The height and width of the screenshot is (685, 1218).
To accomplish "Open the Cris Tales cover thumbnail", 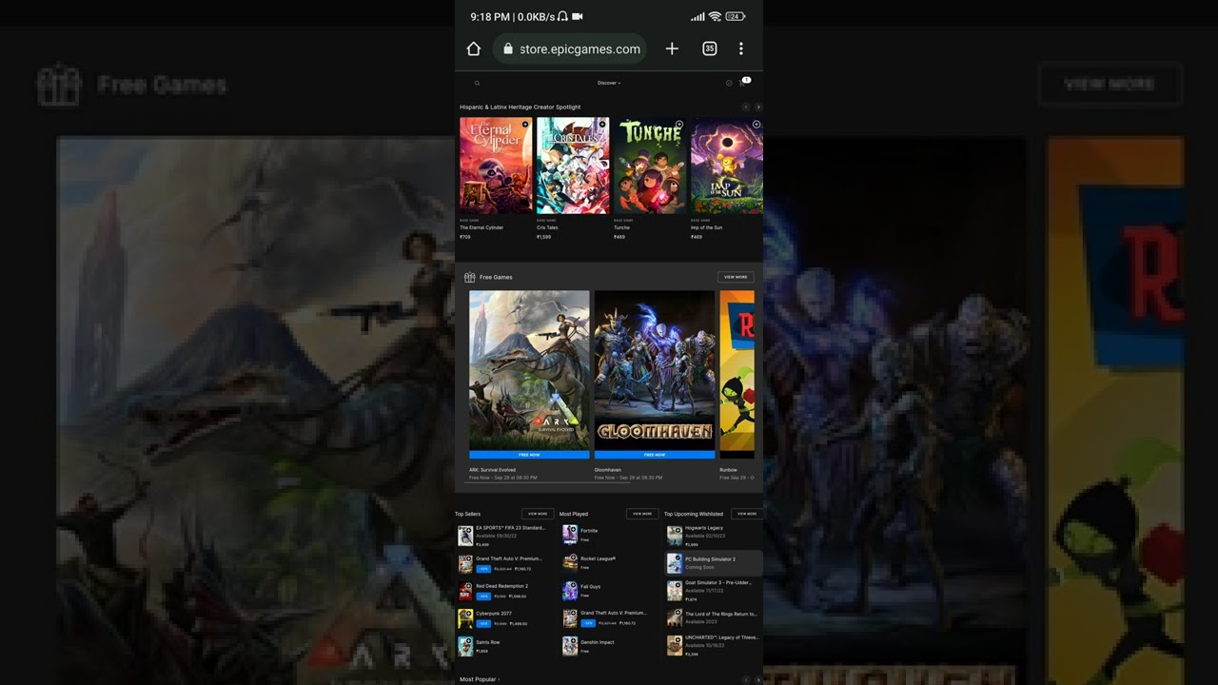I will pos(573,166).
